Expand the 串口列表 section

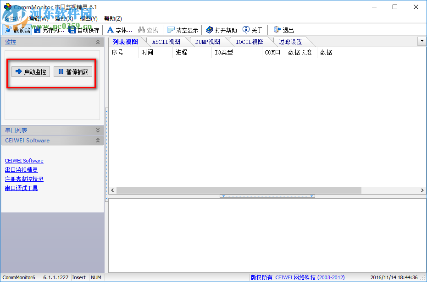tap(97, 130)
